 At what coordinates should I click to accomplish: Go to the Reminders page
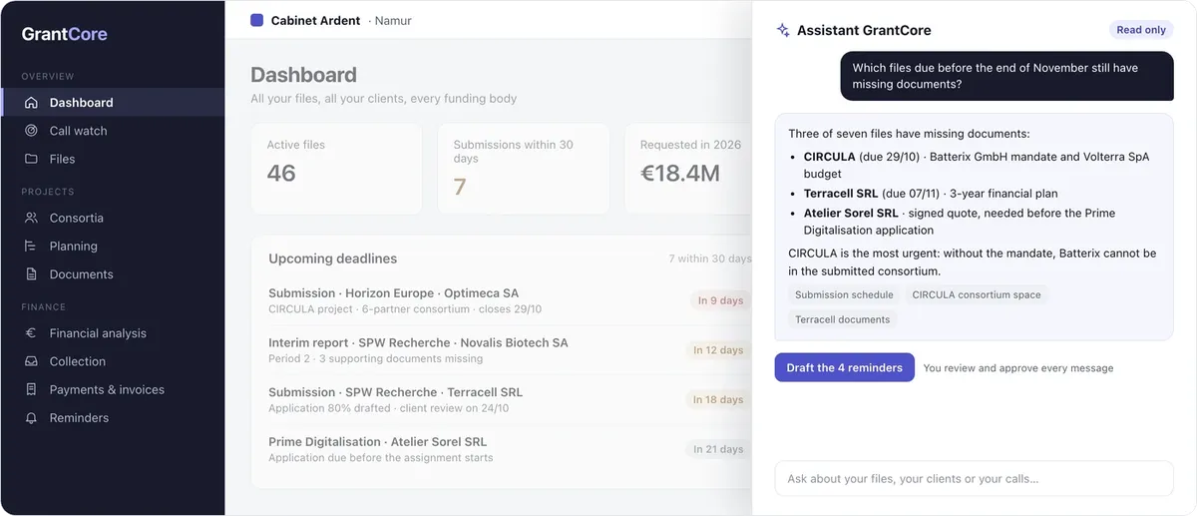(113, 418)
